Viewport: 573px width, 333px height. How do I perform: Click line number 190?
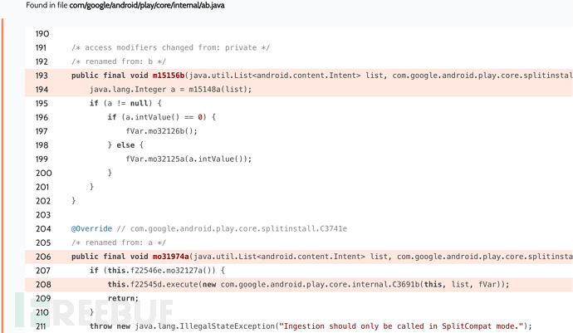42,33
